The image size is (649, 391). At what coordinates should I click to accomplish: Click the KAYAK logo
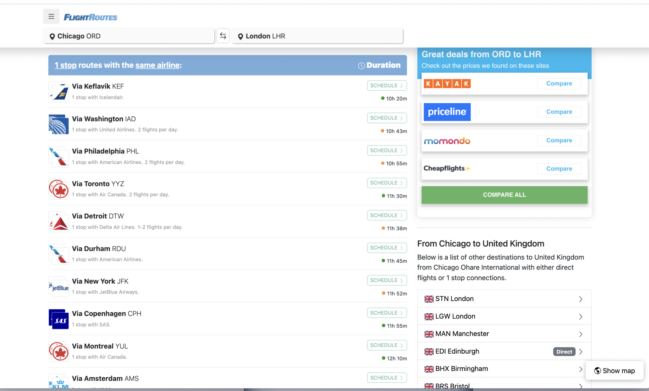pyautogui.click(x=447, y=84)
